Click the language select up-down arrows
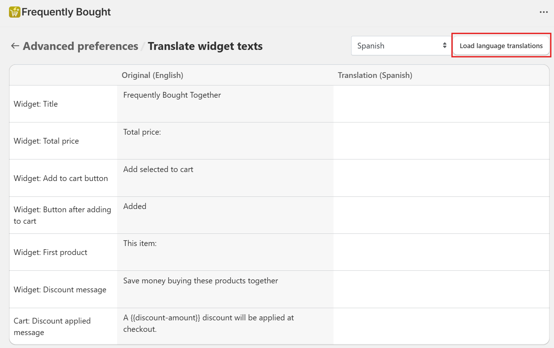 tap(444, 46)
